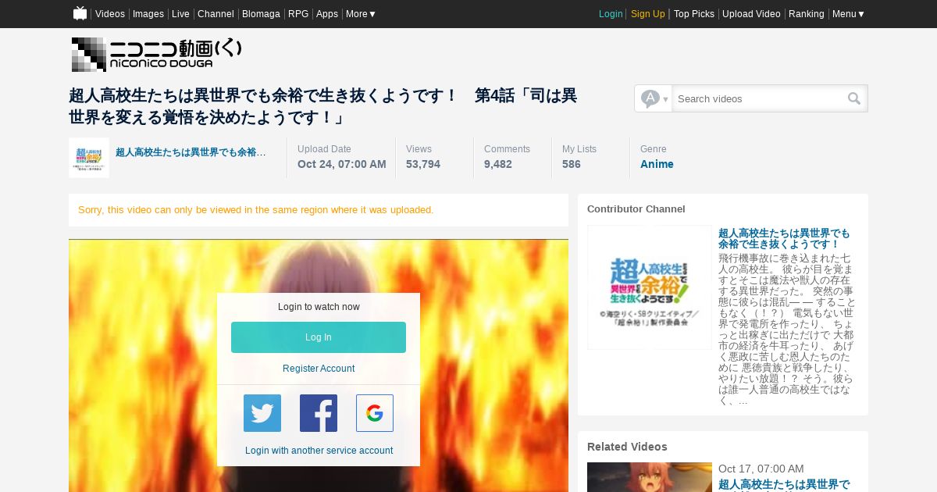Open the uploader channel name link
Viewport: 937px width, 492px height.
click(191, 152)
